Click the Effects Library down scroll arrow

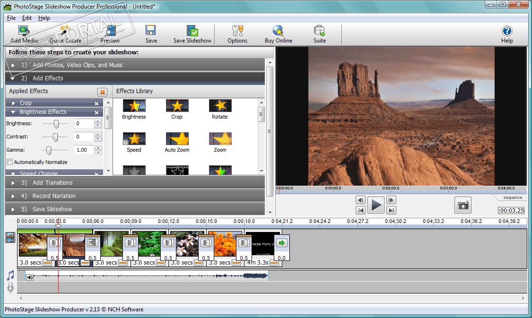click(x=261, y=171)
